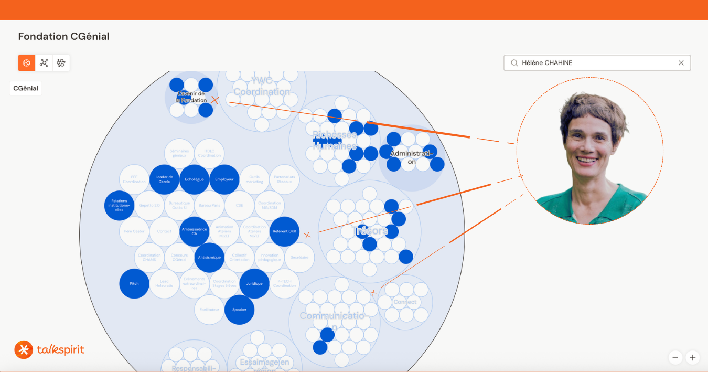
Task: Open the P-TECH Coordination bubble
Action: tap(284, 283)
